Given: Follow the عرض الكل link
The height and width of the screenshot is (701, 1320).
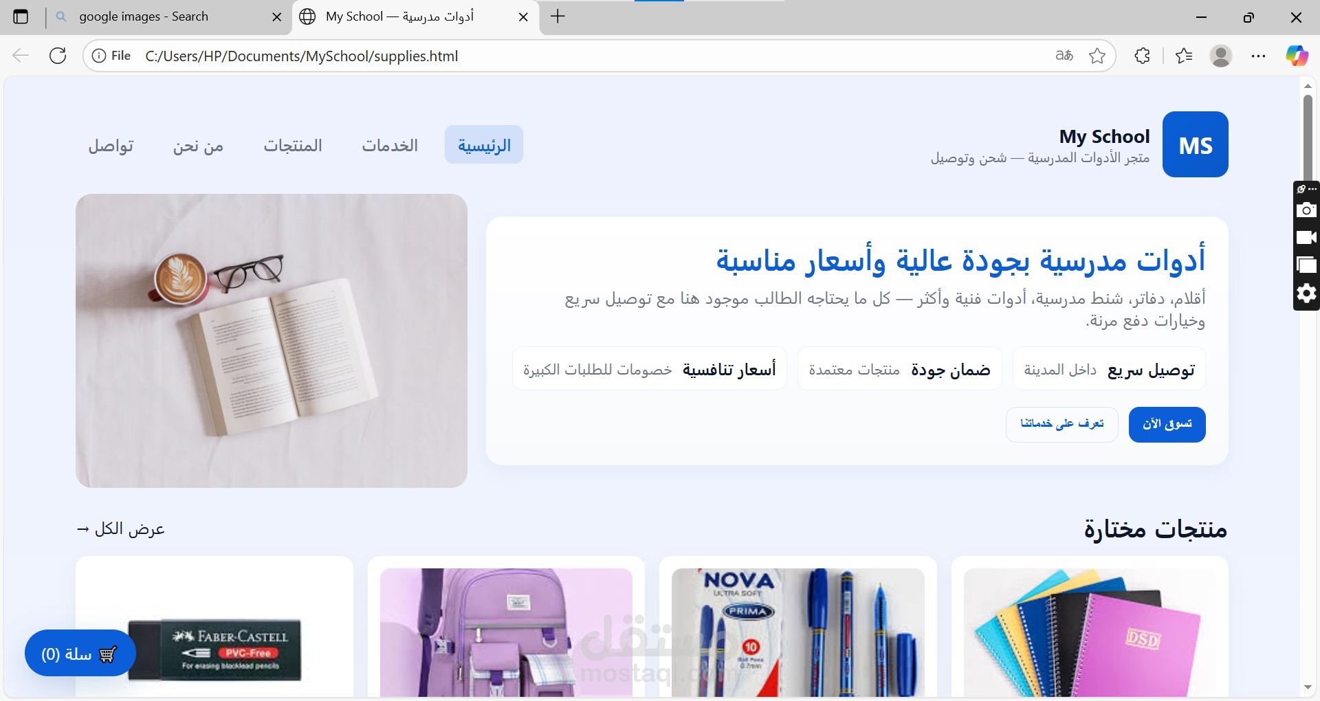Looking at the screenshot, I should click(120, 528).
